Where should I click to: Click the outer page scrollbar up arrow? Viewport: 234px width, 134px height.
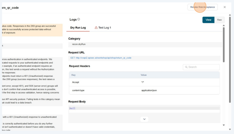(230, 15)
